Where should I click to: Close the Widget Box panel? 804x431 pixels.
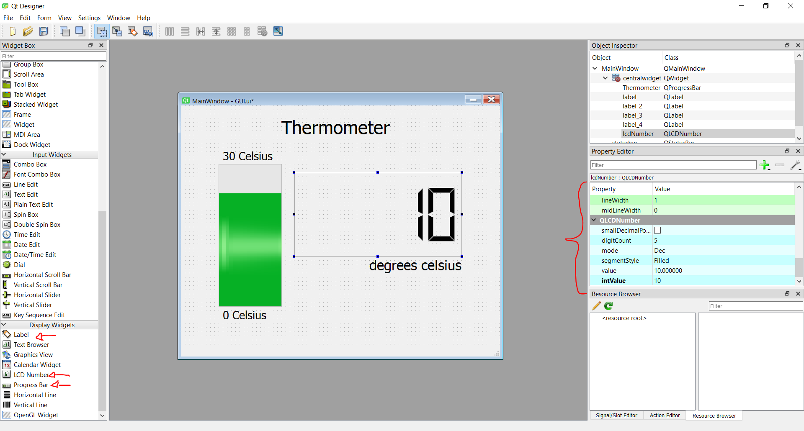pos(101,45)
